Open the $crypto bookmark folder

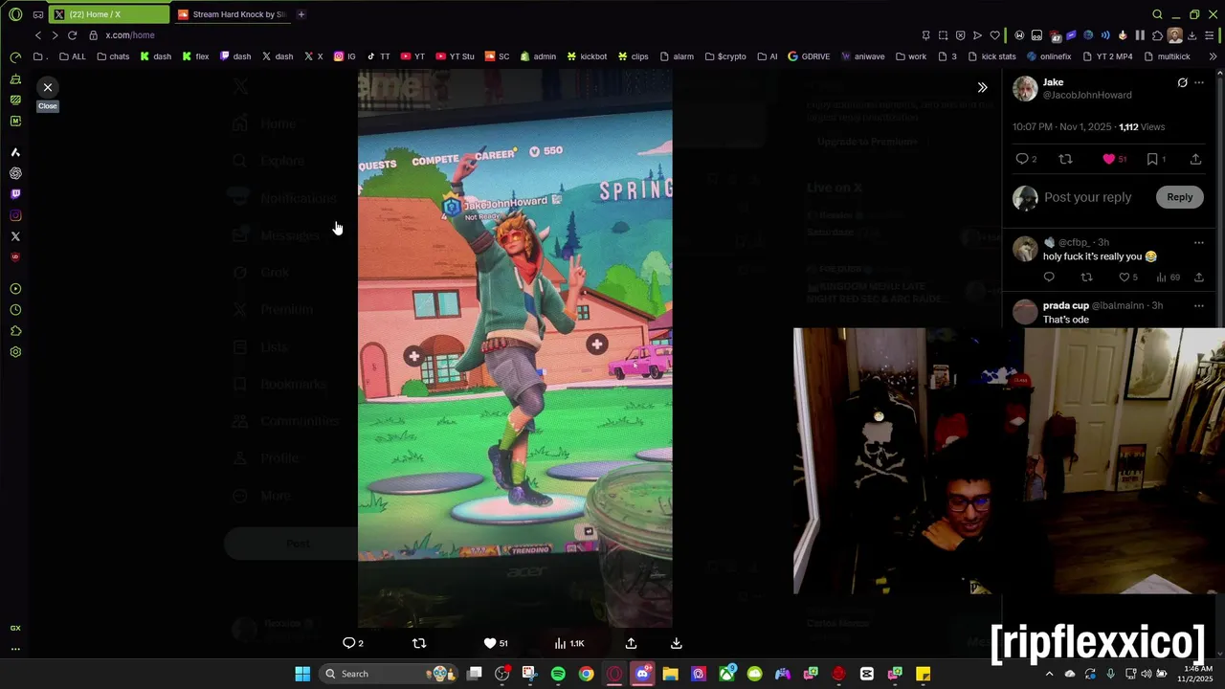[x=725, y=56]
